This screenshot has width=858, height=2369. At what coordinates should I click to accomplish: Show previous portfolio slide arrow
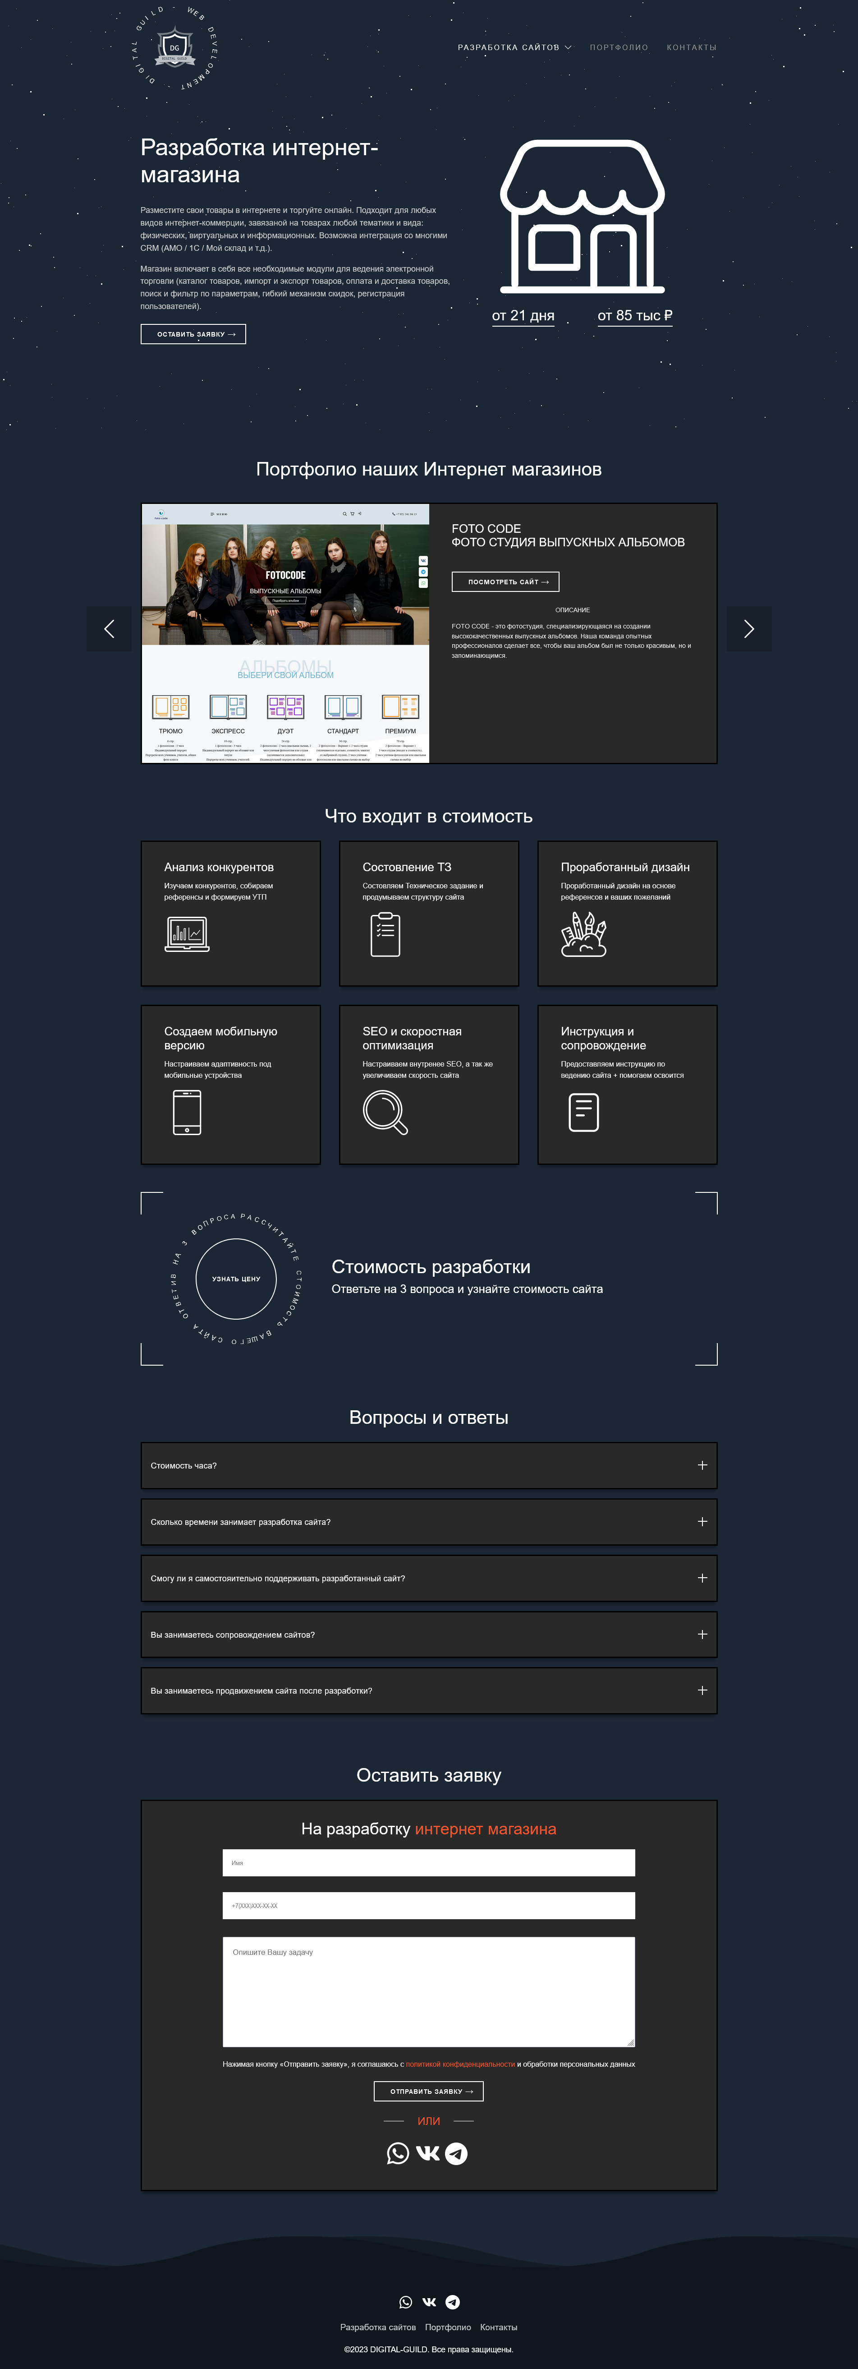click(x=109, y=629)
